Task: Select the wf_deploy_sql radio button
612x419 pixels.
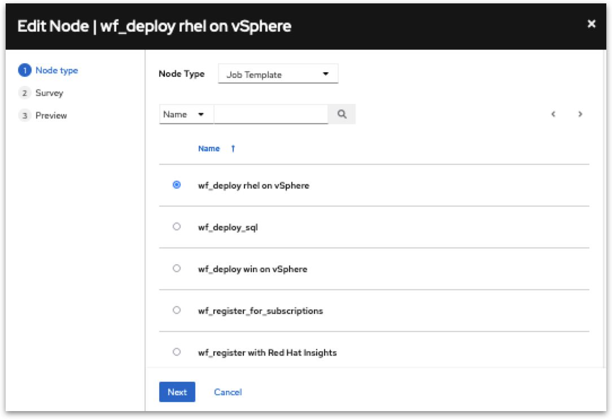Action: tap(177, 226)
